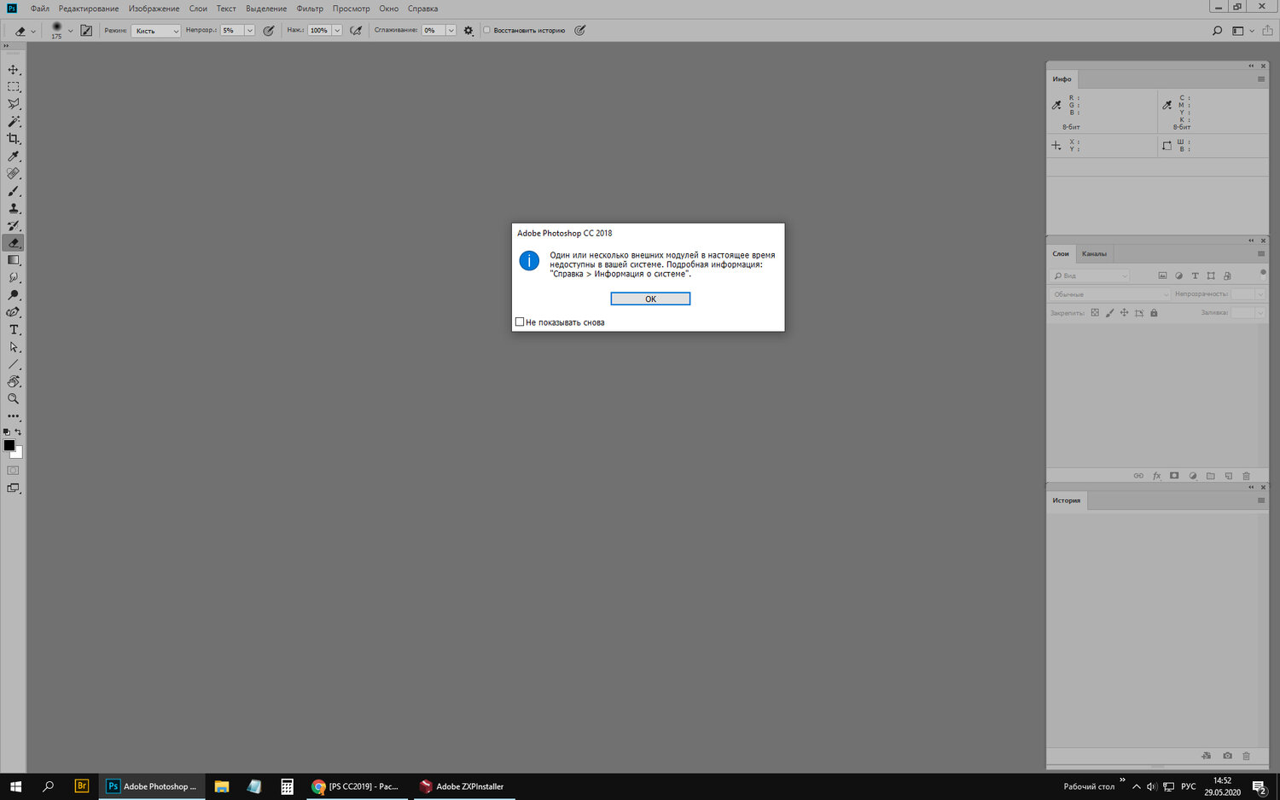This screenshot has width=1280, height=800.
Task: Toggle the lock all padlock
Action: (1154, 313)
